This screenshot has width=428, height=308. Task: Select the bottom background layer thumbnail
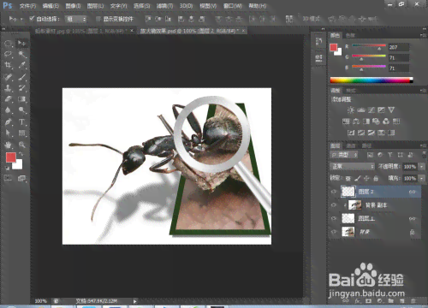point(348,232)
